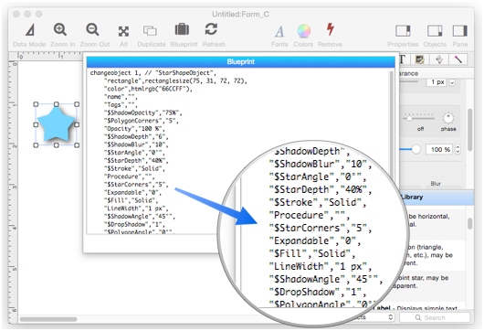This screenshot has height=331, width=484.
Task: Click the opacity slider knob
Action: coord(416,150)
